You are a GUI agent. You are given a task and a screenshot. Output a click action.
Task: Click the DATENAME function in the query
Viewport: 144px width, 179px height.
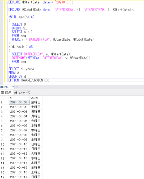tap(19, 58)
